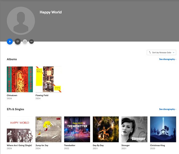The image size is (179, 154).
Task: Play Happy World artist music
Action: (10, 42)
